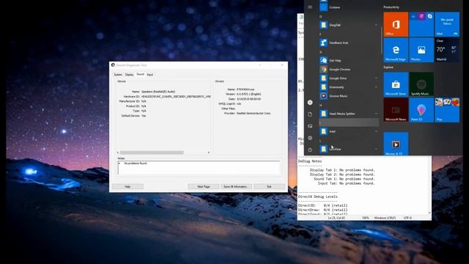Click 'DirectX Debug Levels' heading in Notepad

coord(317,197)
